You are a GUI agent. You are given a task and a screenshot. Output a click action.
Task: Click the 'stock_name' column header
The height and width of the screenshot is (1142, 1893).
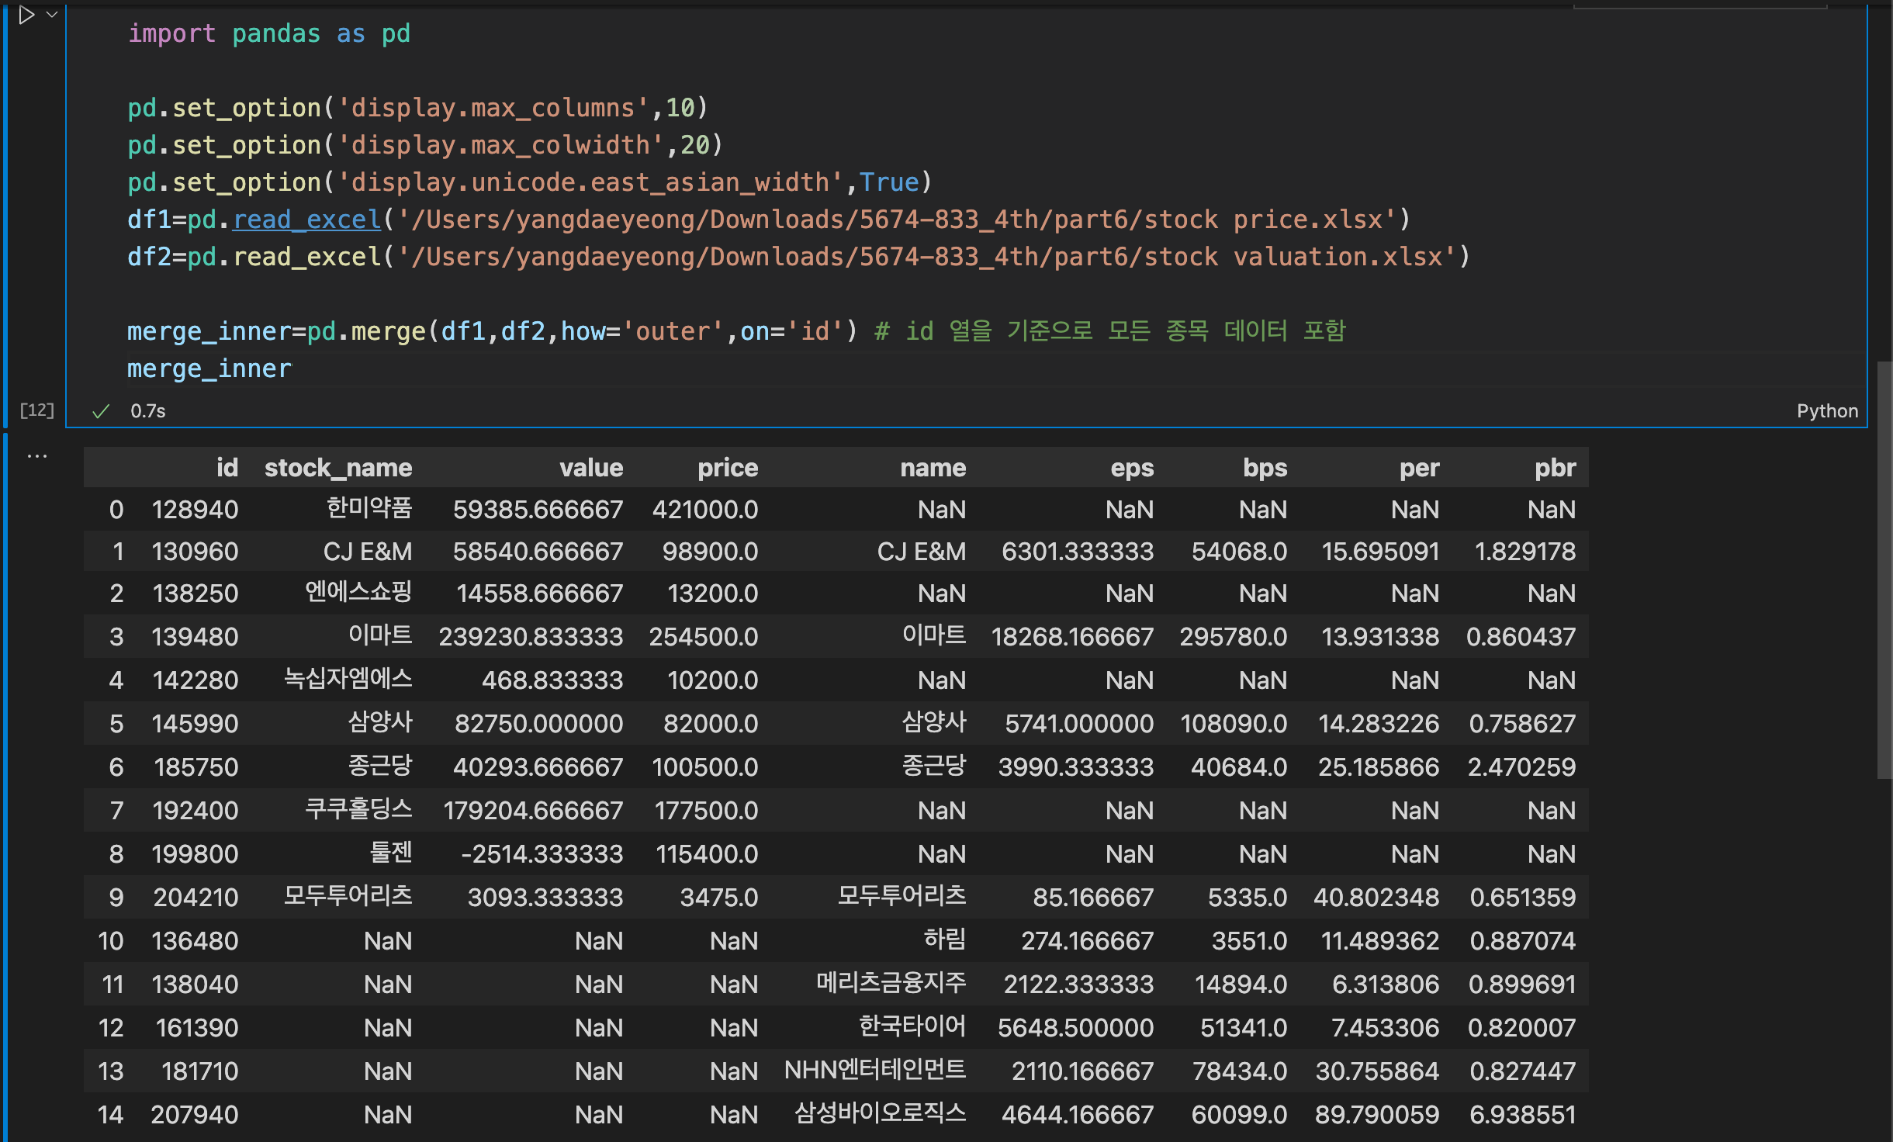pos(338,468)
